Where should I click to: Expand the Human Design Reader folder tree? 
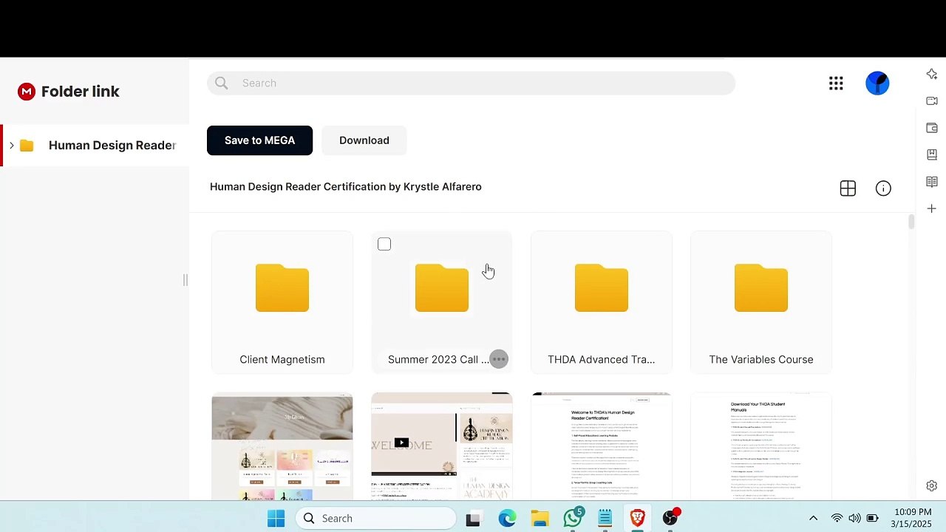(11, 146)
